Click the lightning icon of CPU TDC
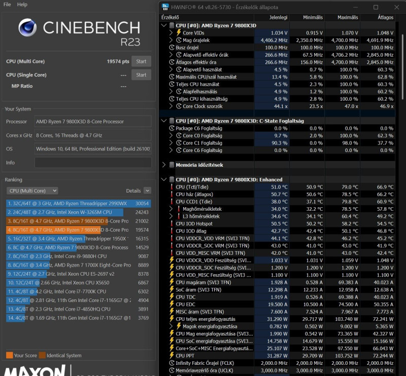Viewport: 406px width, 376px height. tap(172, 297)
